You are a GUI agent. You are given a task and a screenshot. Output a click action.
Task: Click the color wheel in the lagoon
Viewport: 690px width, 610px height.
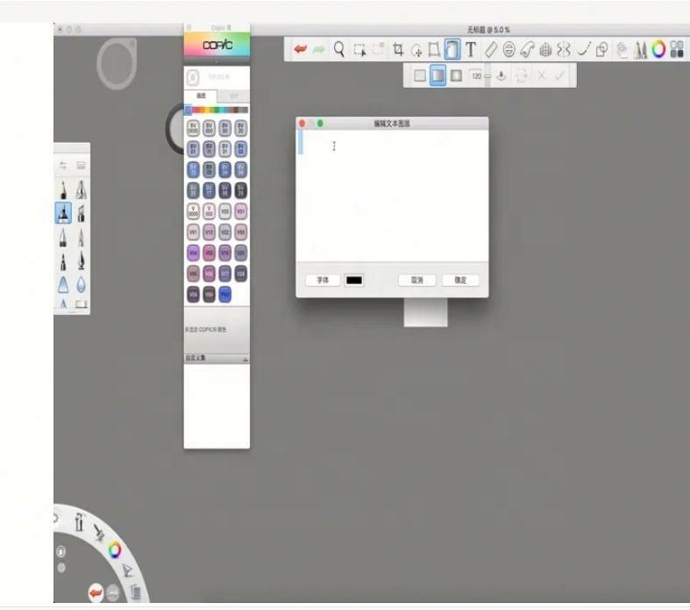[114, 550]
